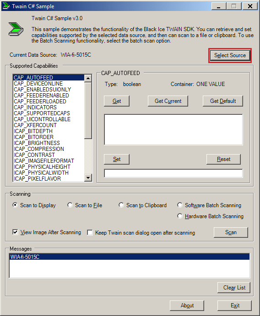Click the large scanner logo icon

pos(16,29)
